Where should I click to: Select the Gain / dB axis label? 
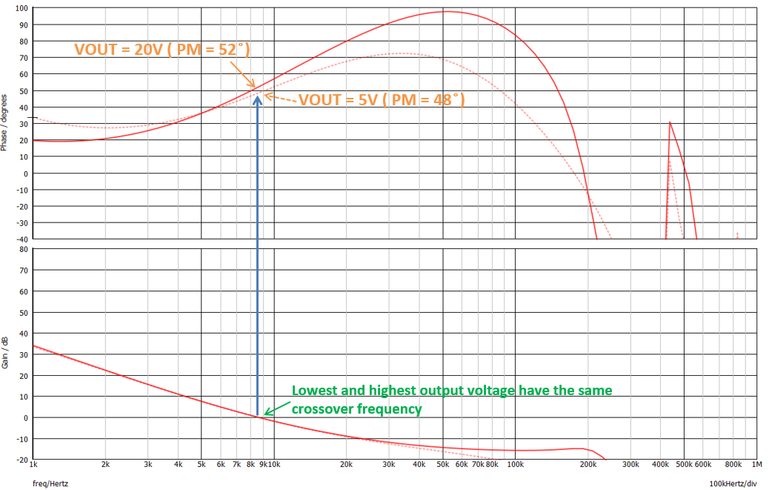click(x=5, y=353)
